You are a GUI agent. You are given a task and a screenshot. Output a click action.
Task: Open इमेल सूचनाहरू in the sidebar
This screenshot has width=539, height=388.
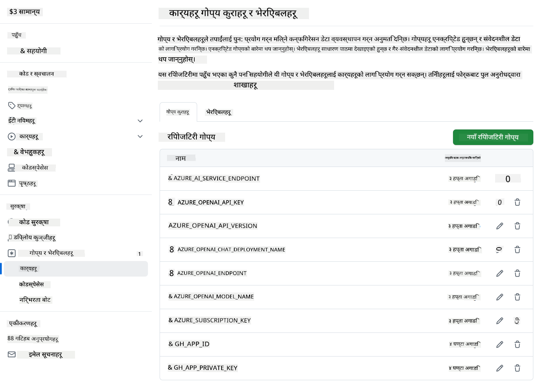tap(46, 354)
